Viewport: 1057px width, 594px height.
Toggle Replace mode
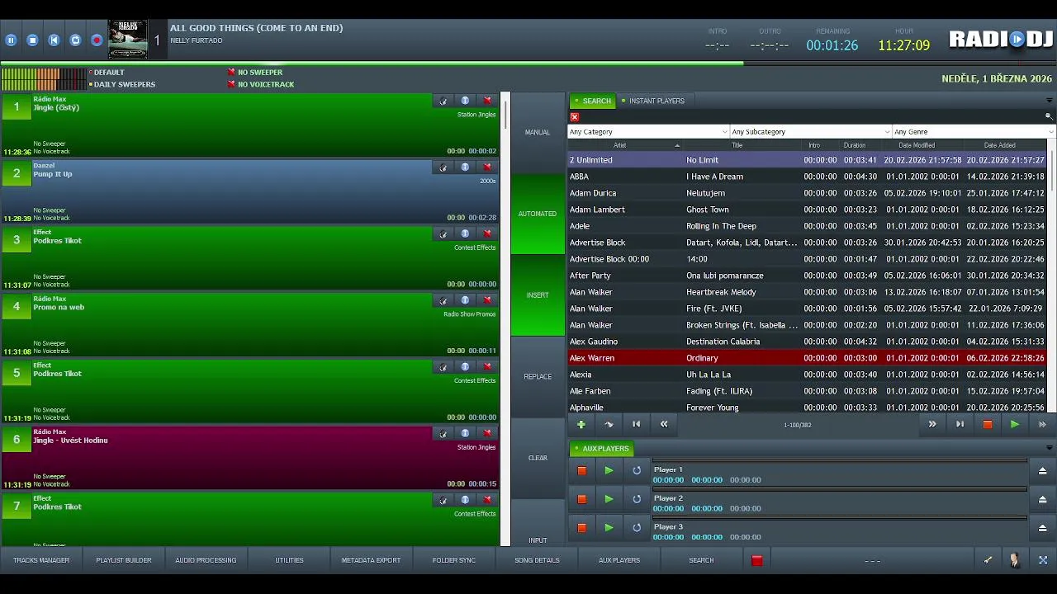538,377
